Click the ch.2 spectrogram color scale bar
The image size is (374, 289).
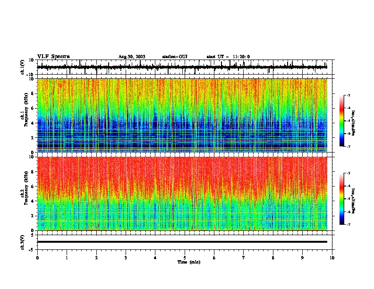coord(342,199)
